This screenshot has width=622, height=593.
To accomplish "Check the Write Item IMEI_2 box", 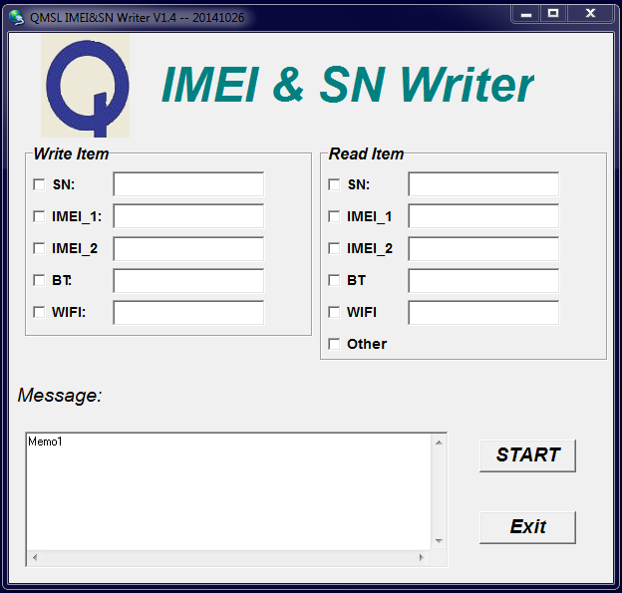I will pos(39,248).
